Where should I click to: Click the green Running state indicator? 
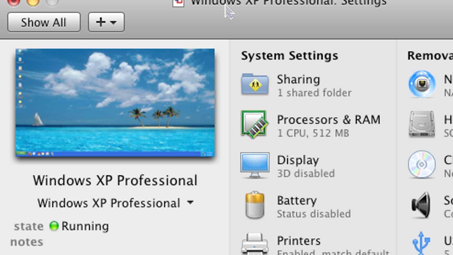(x=54, y=226)
